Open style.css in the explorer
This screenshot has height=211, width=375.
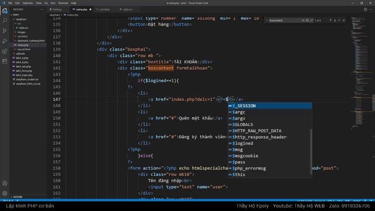(23, 28)
